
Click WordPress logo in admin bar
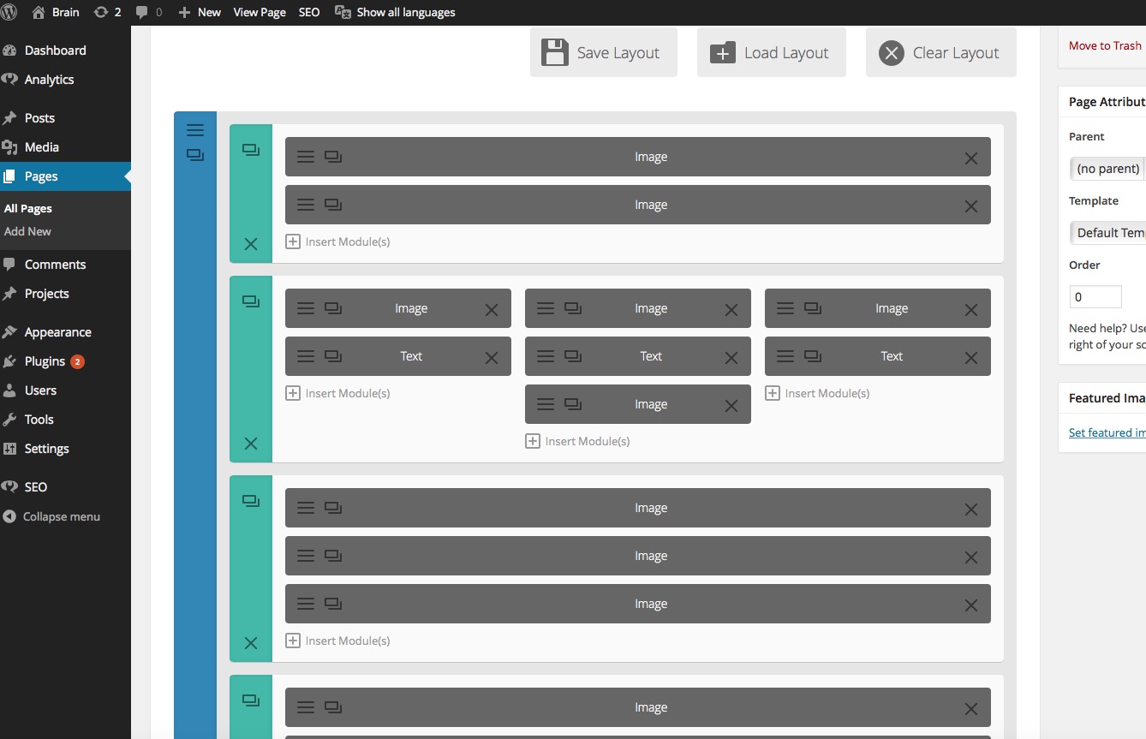(11, 12)
